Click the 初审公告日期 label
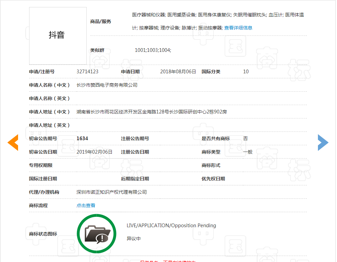This screenshot has height=262, width=337. coord(43,152)
